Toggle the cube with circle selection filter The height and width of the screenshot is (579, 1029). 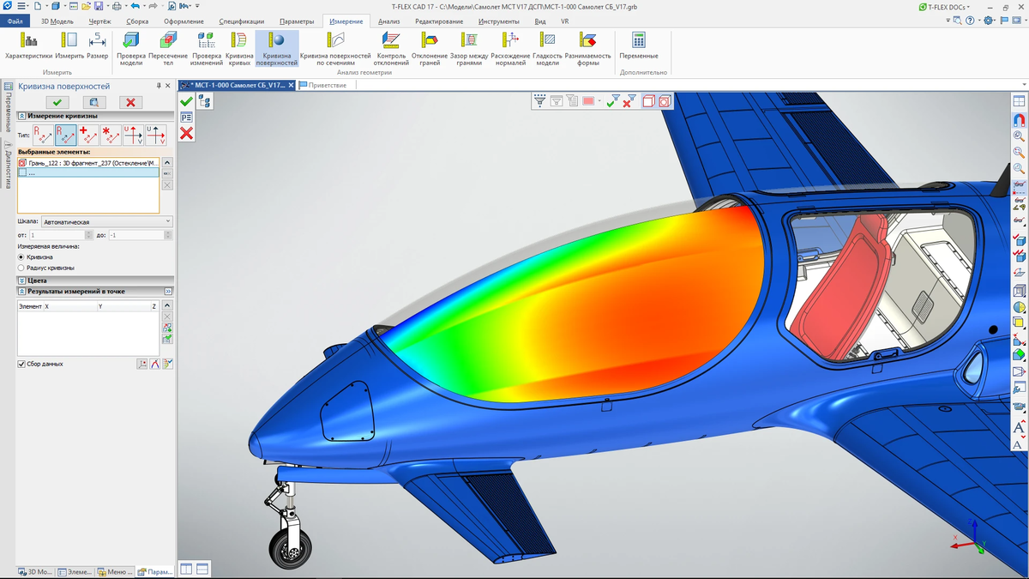(664, 101)
